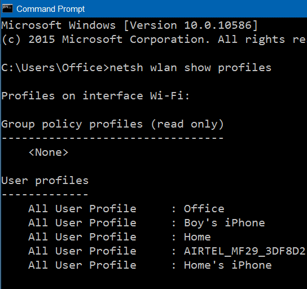The image size is (307, 289).
Task: Click the <None> entry
Action: [x=49, y=152]
